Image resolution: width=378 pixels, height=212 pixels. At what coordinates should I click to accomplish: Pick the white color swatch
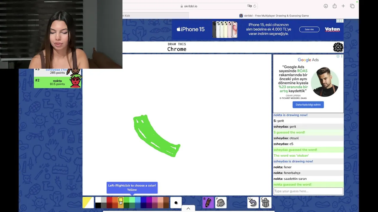point(98,200)
